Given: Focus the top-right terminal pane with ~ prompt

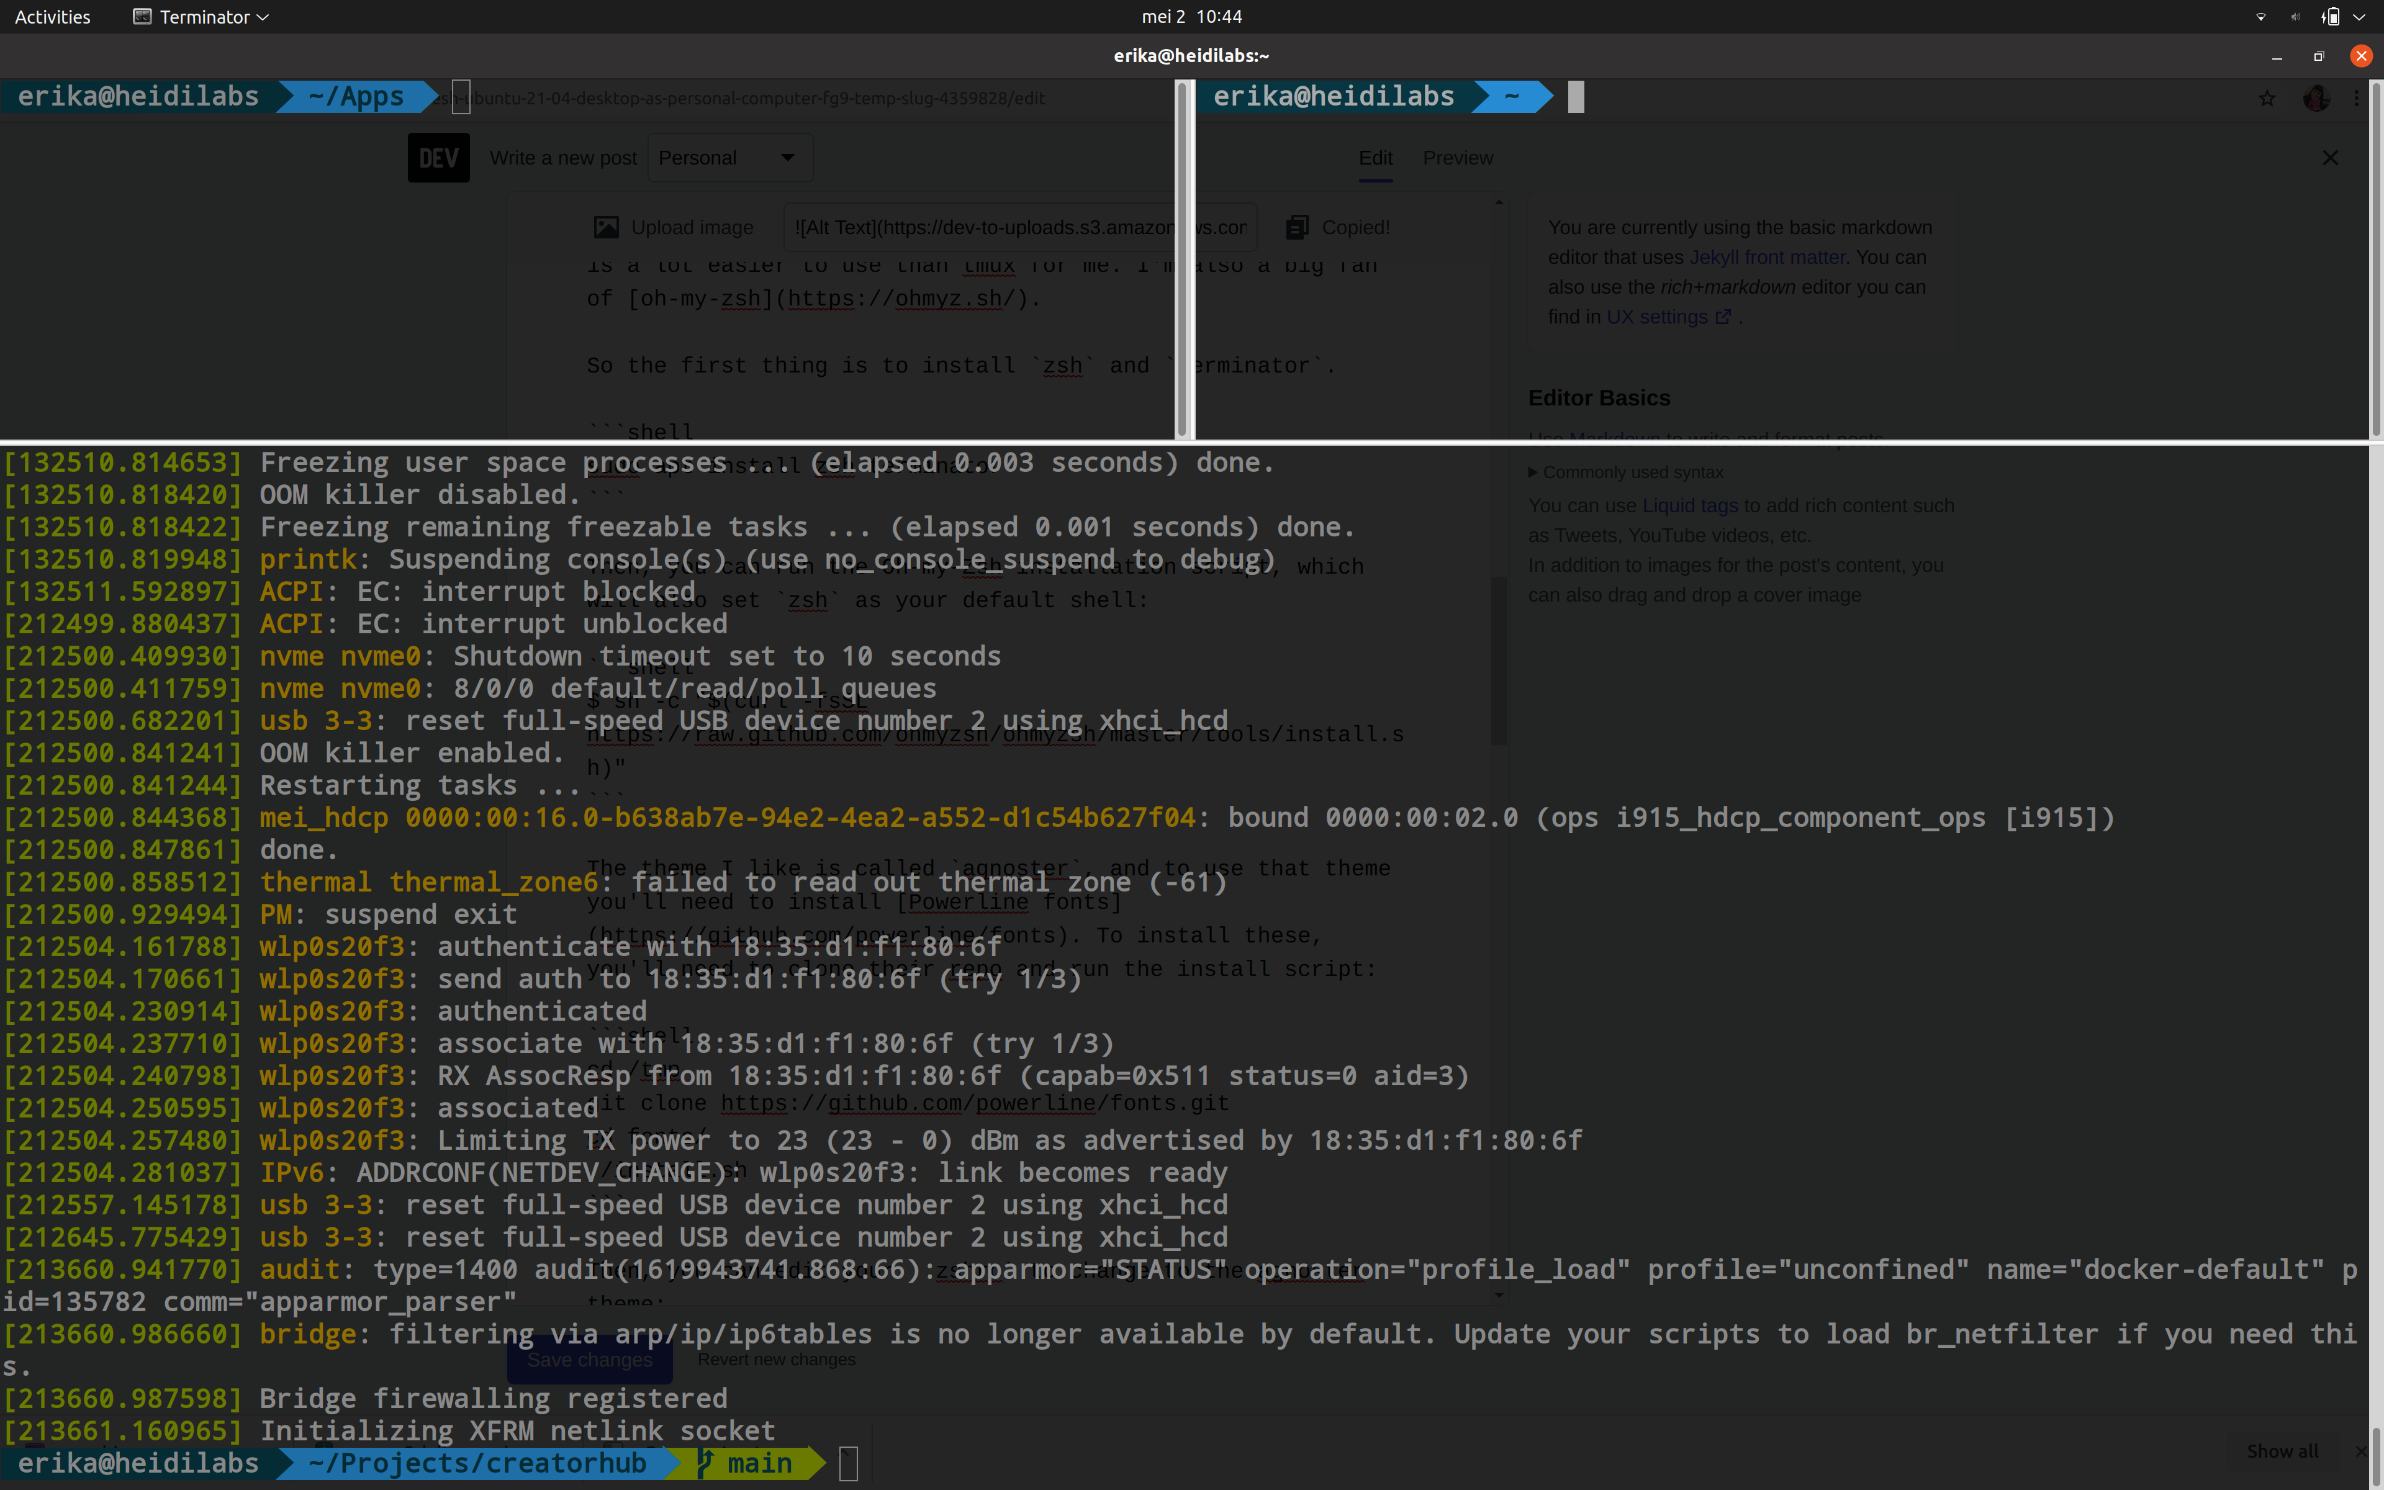Looking at the screenshot, I should [1781, 259].
